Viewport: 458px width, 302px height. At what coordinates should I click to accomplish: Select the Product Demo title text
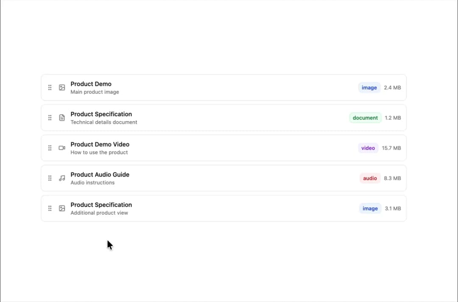(91, 84)
